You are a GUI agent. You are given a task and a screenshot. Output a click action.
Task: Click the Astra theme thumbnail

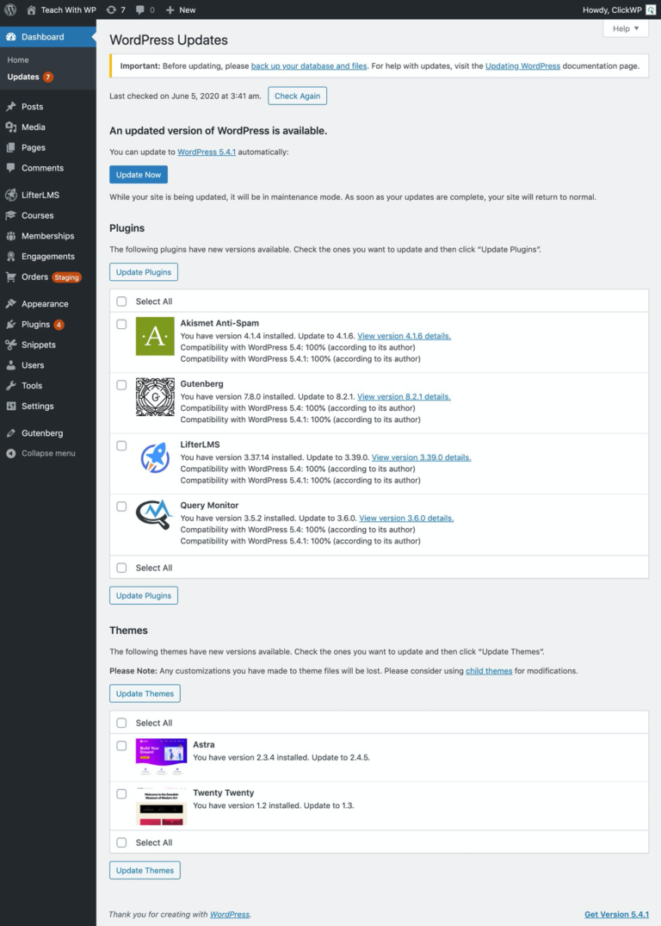point(161,756)
